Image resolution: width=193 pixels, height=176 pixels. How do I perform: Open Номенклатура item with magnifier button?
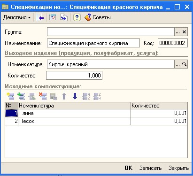pyautogui.click(x=184, y=64)
